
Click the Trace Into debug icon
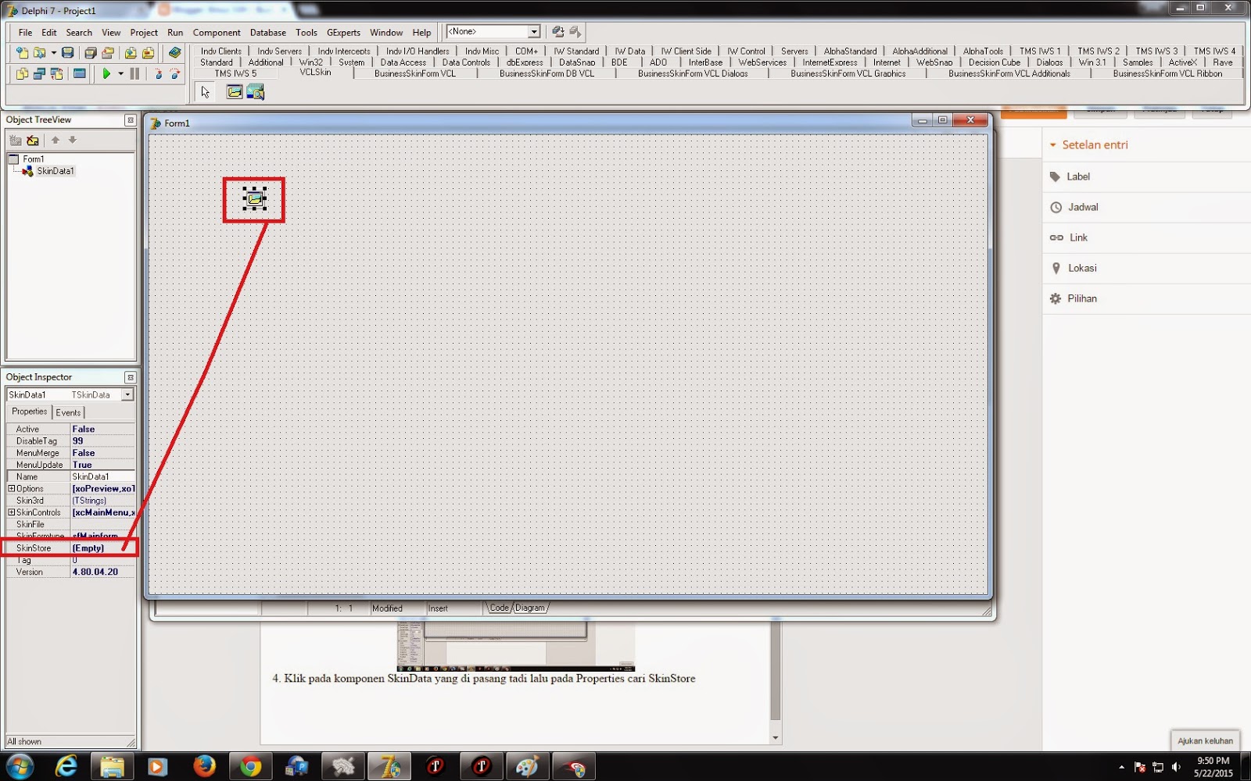pos(158,73)
